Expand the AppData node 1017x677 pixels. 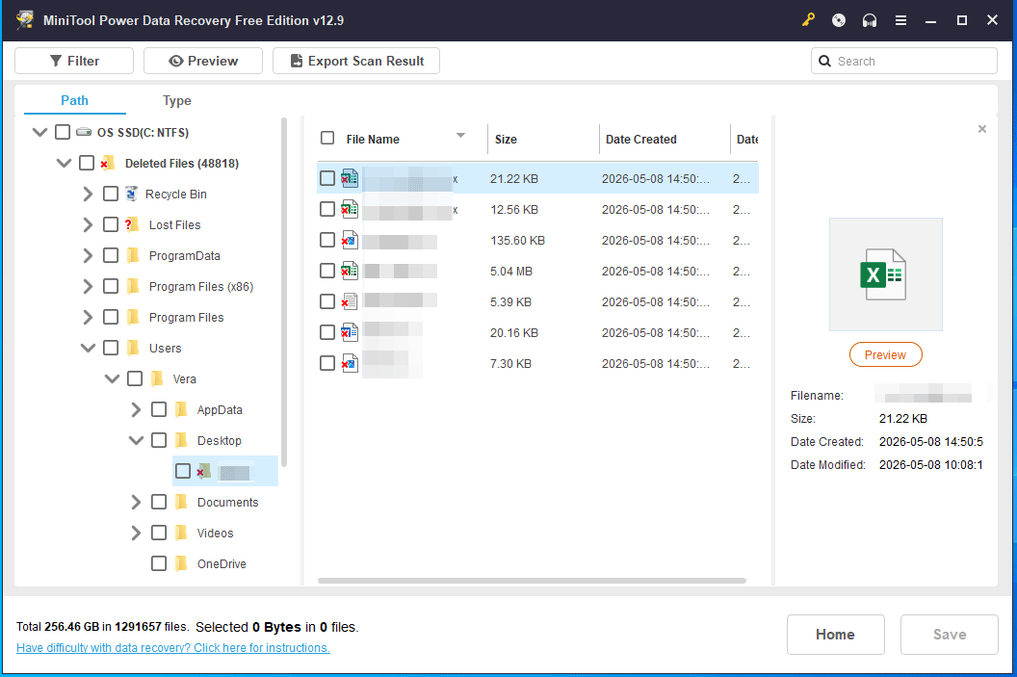pos(136,410)
